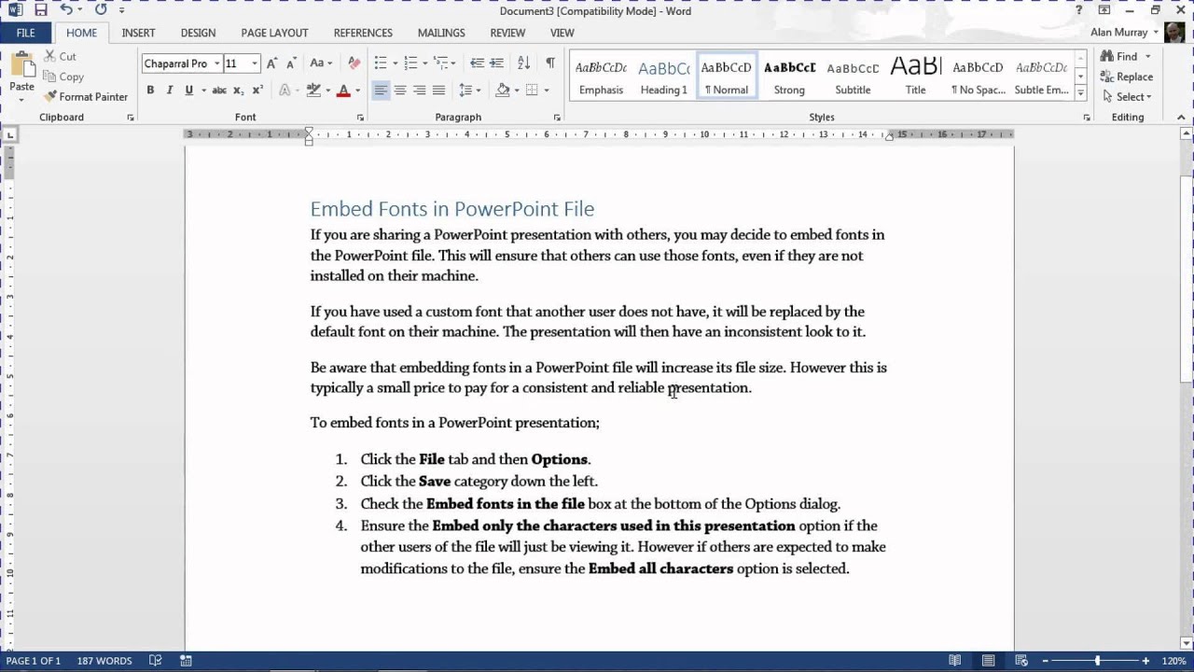Switch to the REFERENCES tab
The image size is (1194, 672).
pyautogui.click(x=363, y=33)
